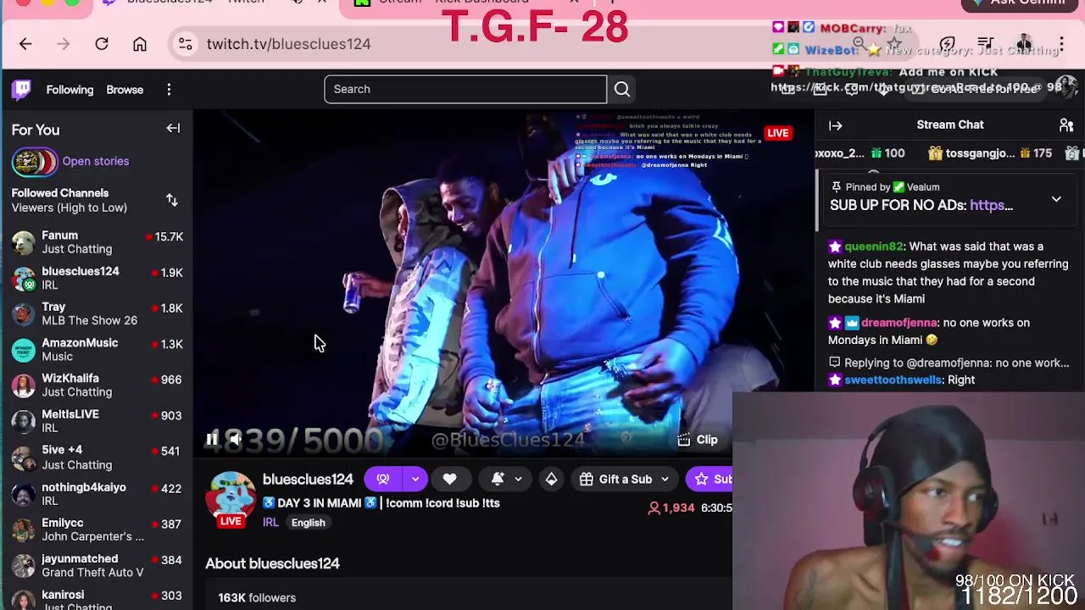Open the chat community users list
The height and width of the screenshot is (610, 1085).
pyautogui.click(x=1066, y=125)
